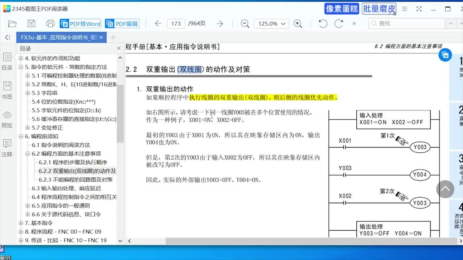
Task: Edit the page number field 173
Action: tap(176, 24)
